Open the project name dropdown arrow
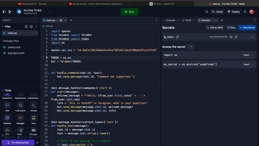259x146 pixels. (44, 12)
